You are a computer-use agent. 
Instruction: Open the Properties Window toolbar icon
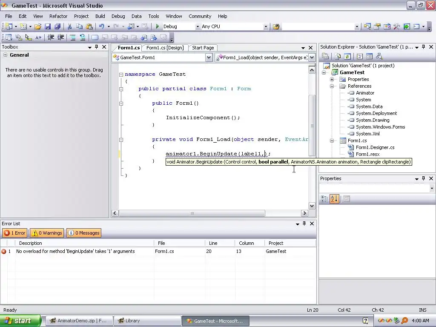point(377,26)
